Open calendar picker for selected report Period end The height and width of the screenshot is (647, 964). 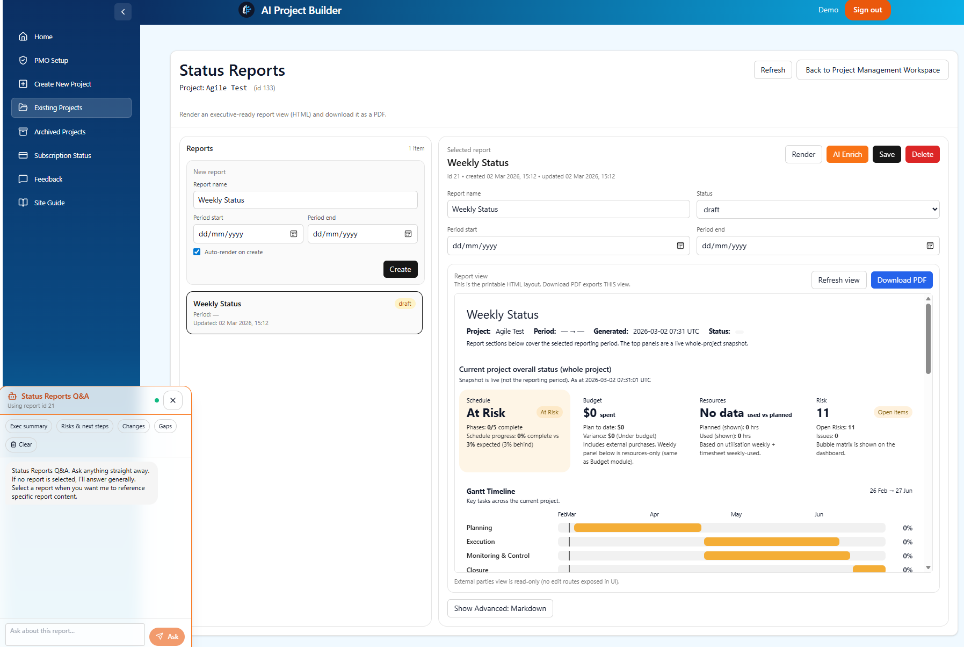[930, 246]
